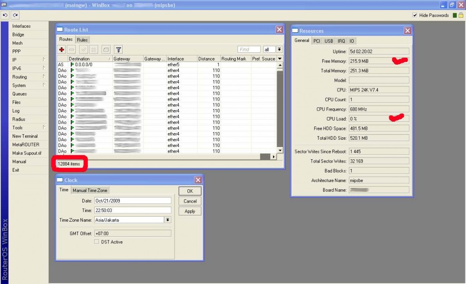Open the IRQ tab in Resources
Screen dimensions: 466x284
point(341,41)
